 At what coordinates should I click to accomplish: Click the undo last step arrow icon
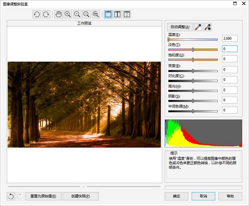[x=11, y=196]
